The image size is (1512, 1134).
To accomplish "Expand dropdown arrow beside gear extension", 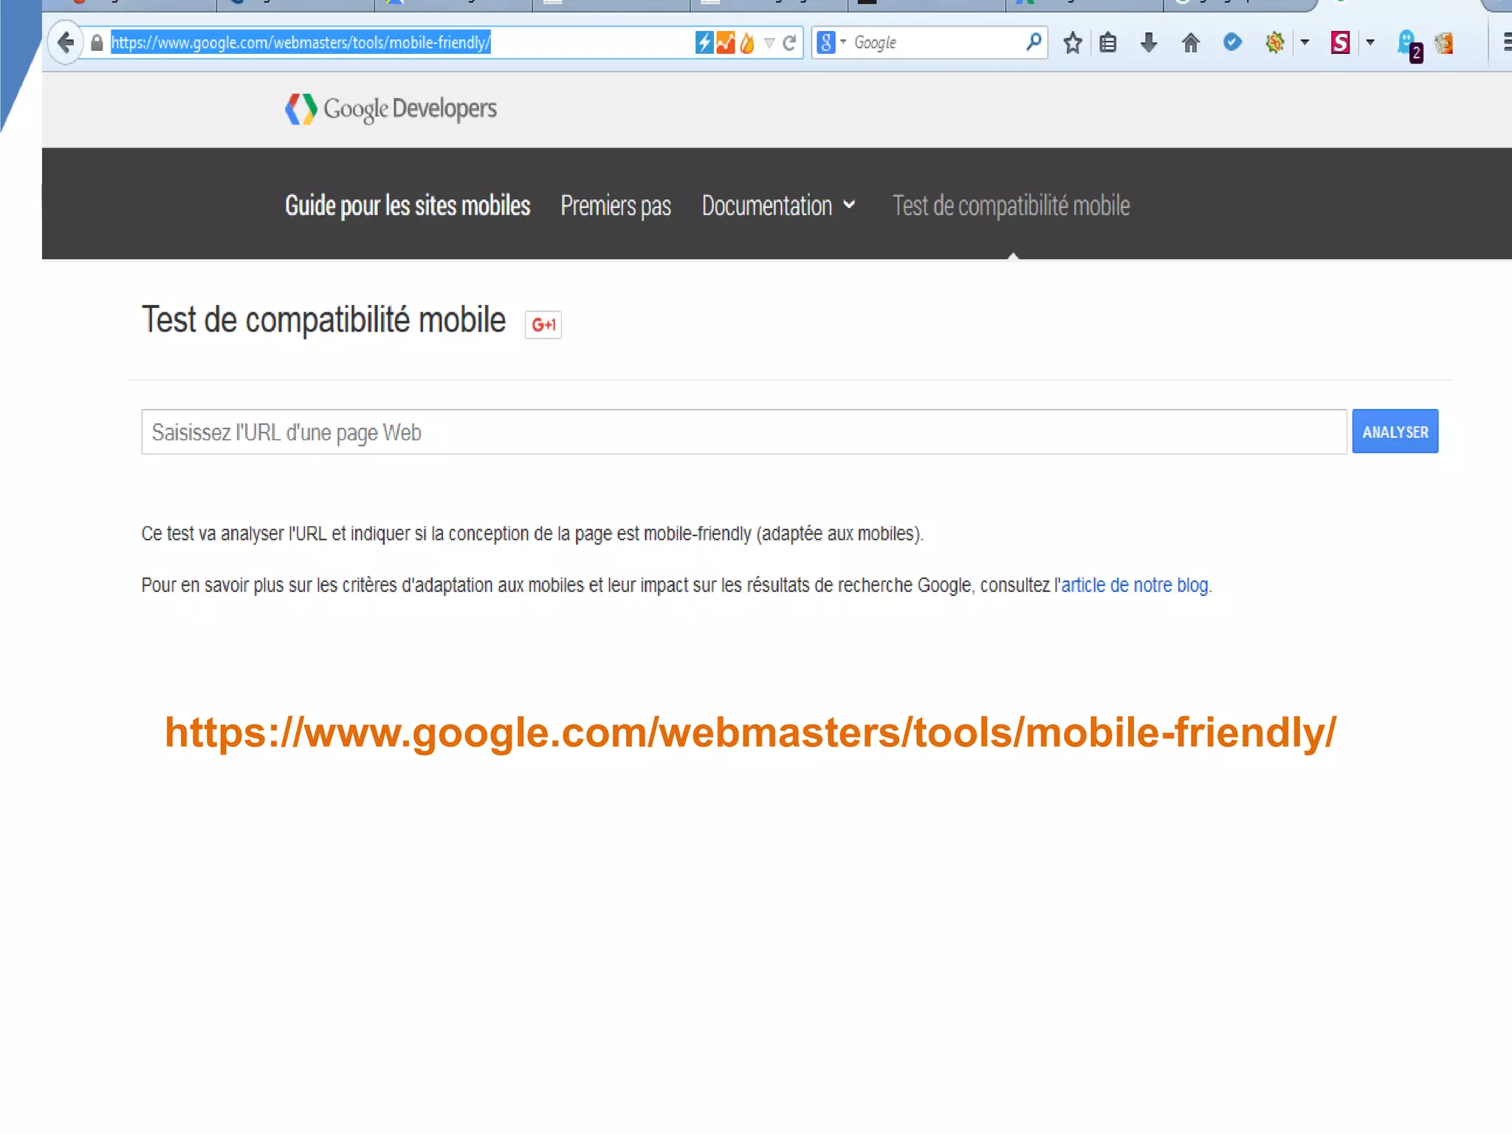I will (1305, 43).
